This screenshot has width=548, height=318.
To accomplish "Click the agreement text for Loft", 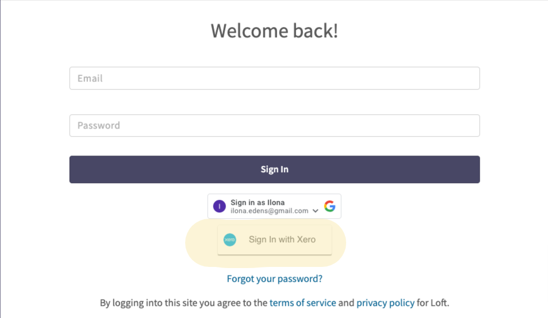I will (x=274, y=303).
